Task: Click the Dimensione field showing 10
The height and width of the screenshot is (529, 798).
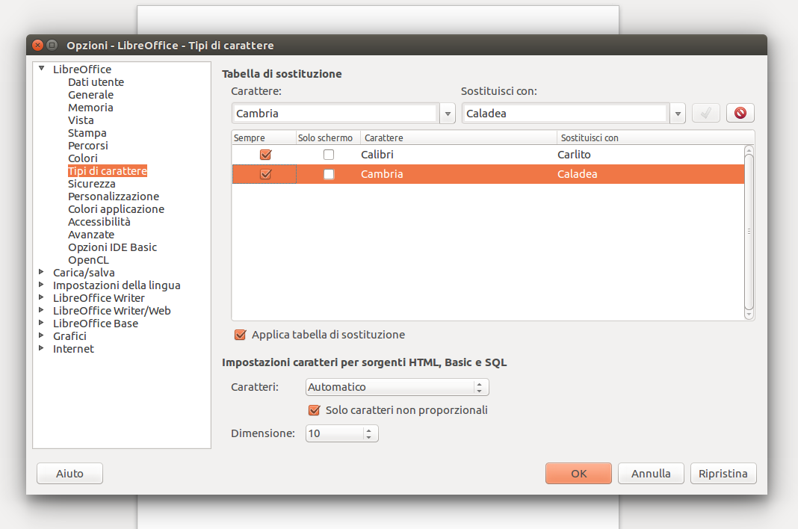Action: tap(334, 433)
